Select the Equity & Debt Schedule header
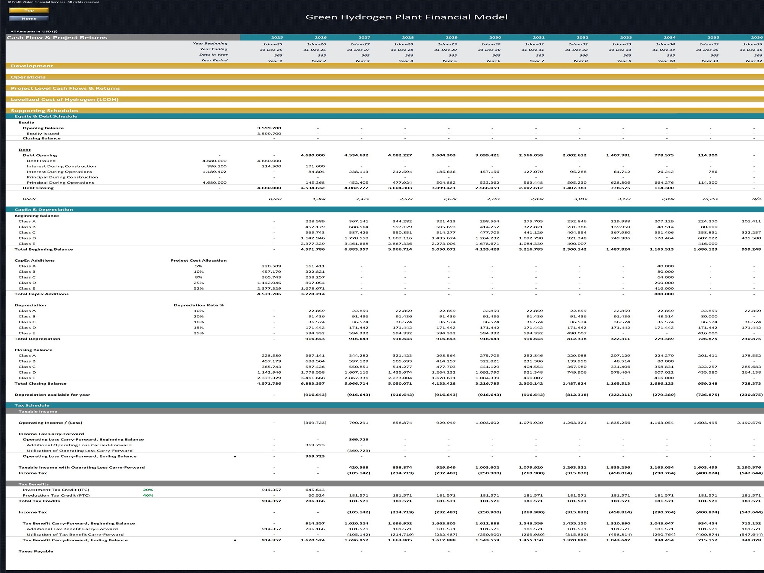 [x=385, y=116]
